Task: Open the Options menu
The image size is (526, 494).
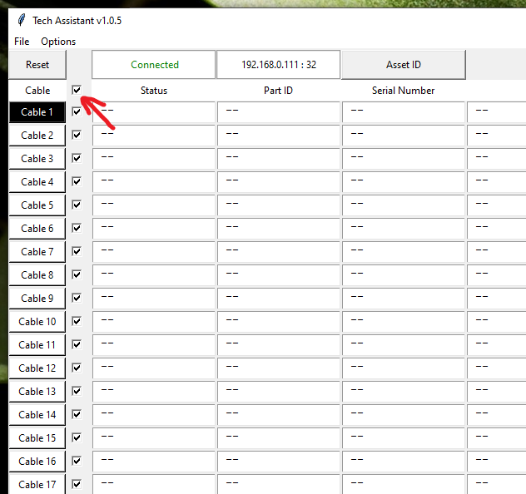Action: [x=58, y=42]
